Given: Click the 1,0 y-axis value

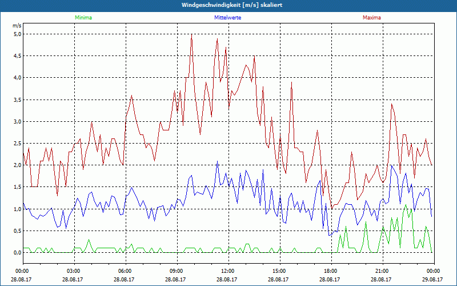Looking at the screenshot, I should (18, 209).
